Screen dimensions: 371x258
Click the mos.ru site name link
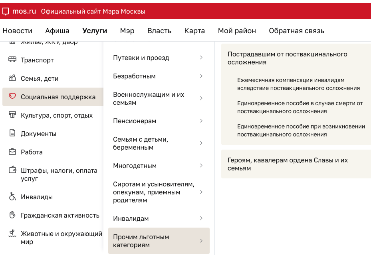pos(24,11)
